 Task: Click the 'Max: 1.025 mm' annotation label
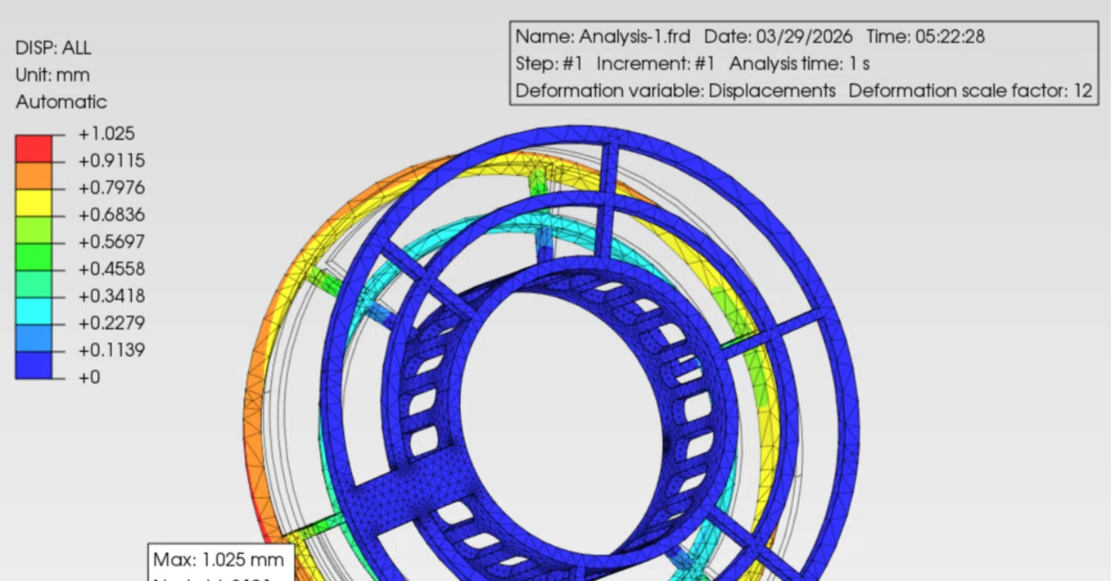coord(218,558)
